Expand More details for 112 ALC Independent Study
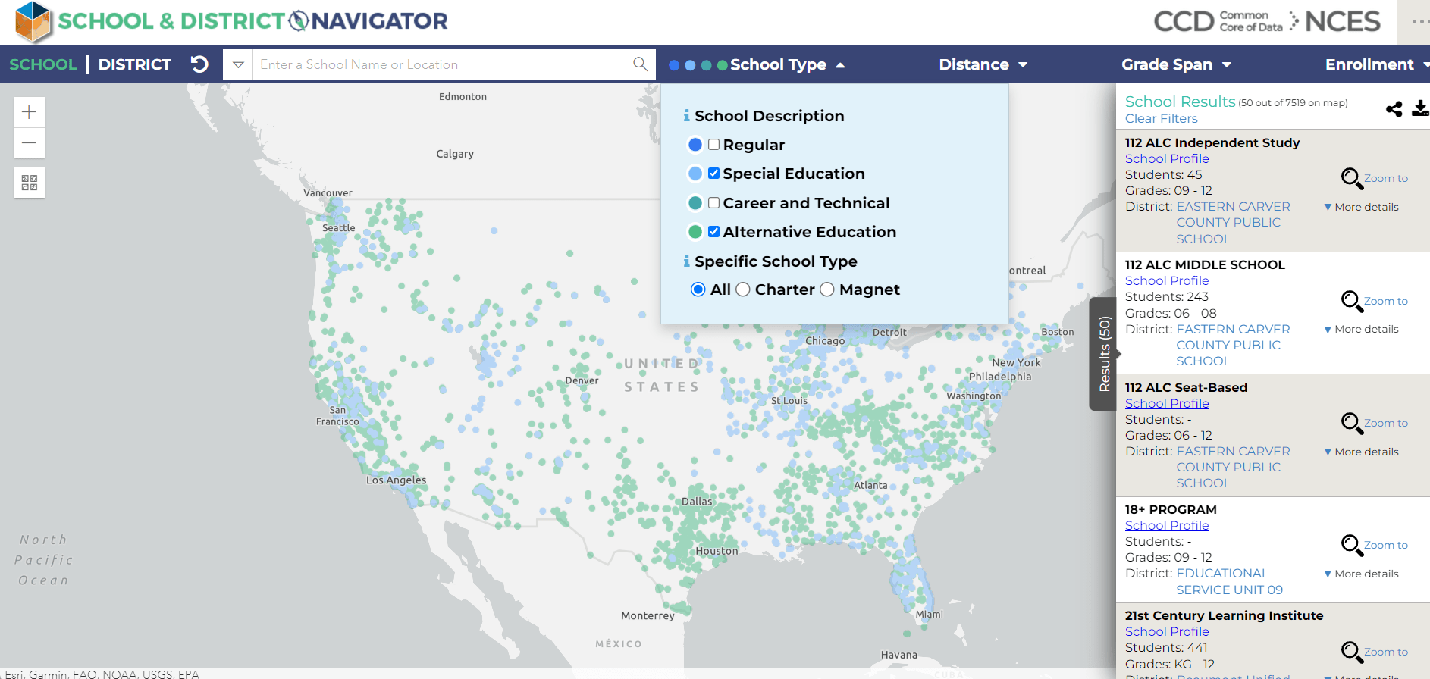1430x679 pixels. tap(1361, 207)
